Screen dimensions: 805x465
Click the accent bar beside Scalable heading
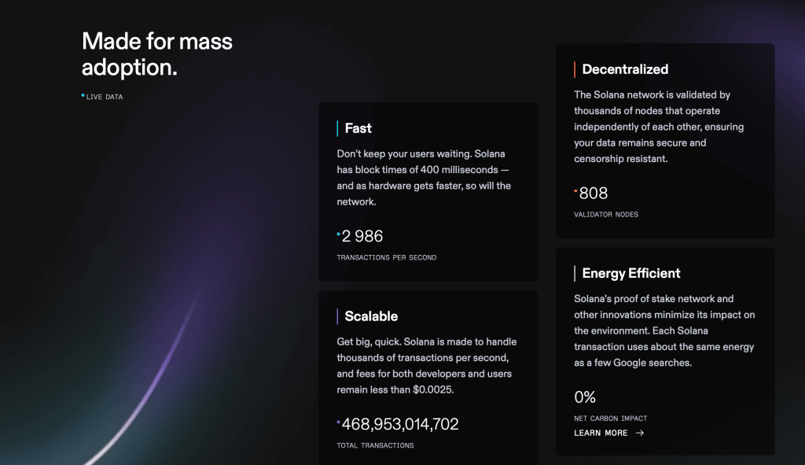click(337, 316)
